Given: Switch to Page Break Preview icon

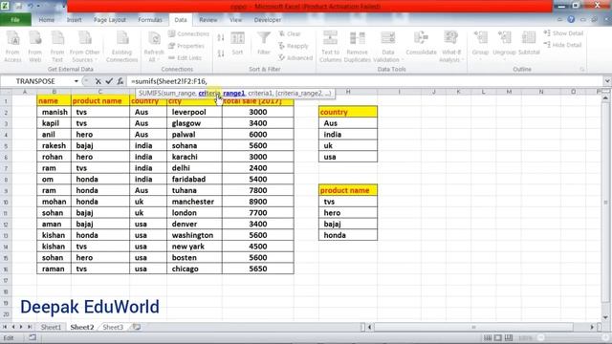Looking at the screenshot, I should (509, 337).
